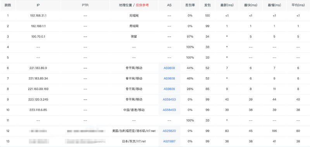Click the 83 latest latency value
310x147 pixels.
click(227, 131)
